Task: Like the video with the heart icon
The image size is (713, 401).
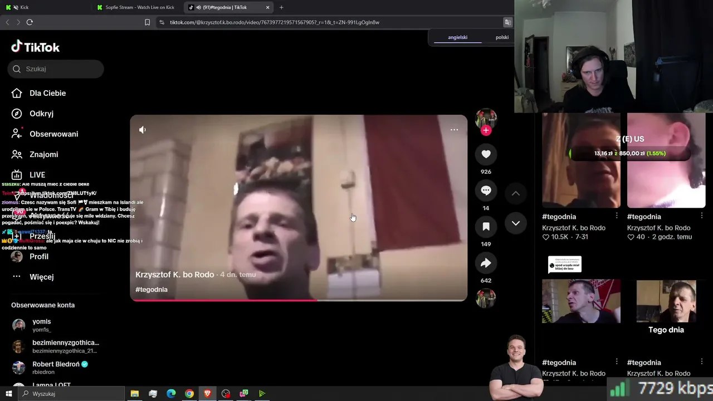Action: click(486, 154)
